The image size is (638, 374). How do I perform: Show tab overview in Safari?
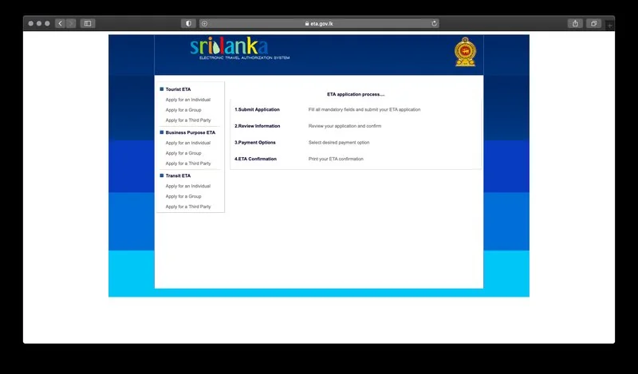tap(593, 24)
